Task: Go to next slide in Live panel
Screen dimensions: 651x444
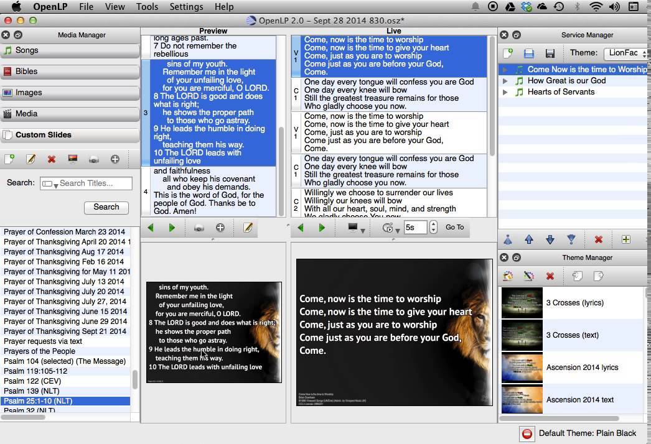Action: 322,228
